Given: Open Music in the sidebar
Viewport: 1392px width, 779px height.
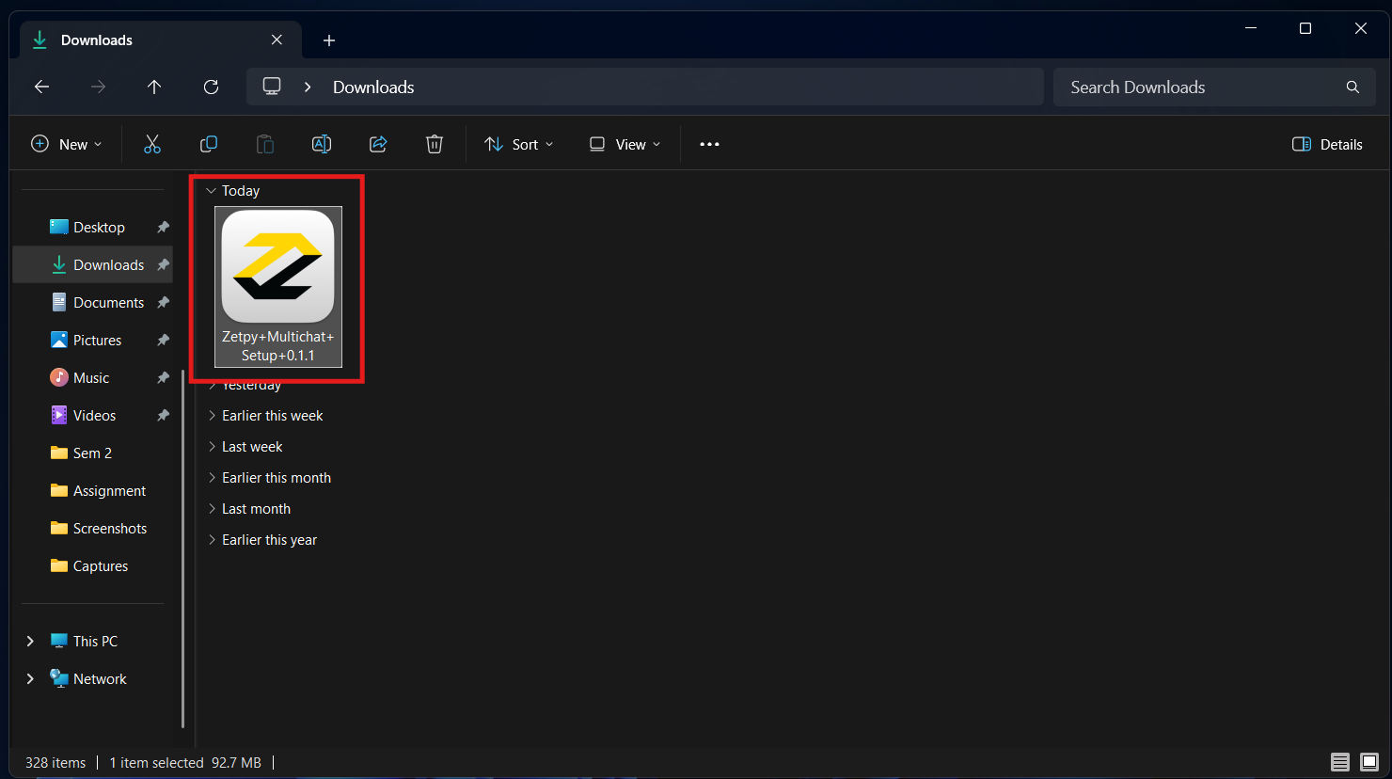Looking at the screenshot, I should (92, 377).
